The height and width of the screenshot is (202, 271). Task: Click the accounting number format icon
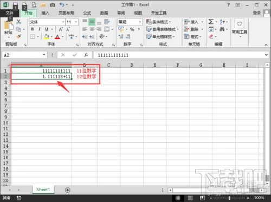121,29
